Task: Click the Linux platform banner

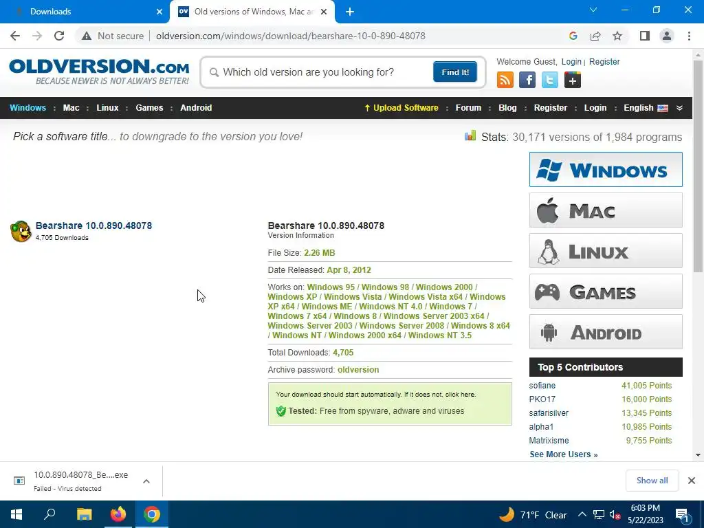Action: tap(606, 250)
